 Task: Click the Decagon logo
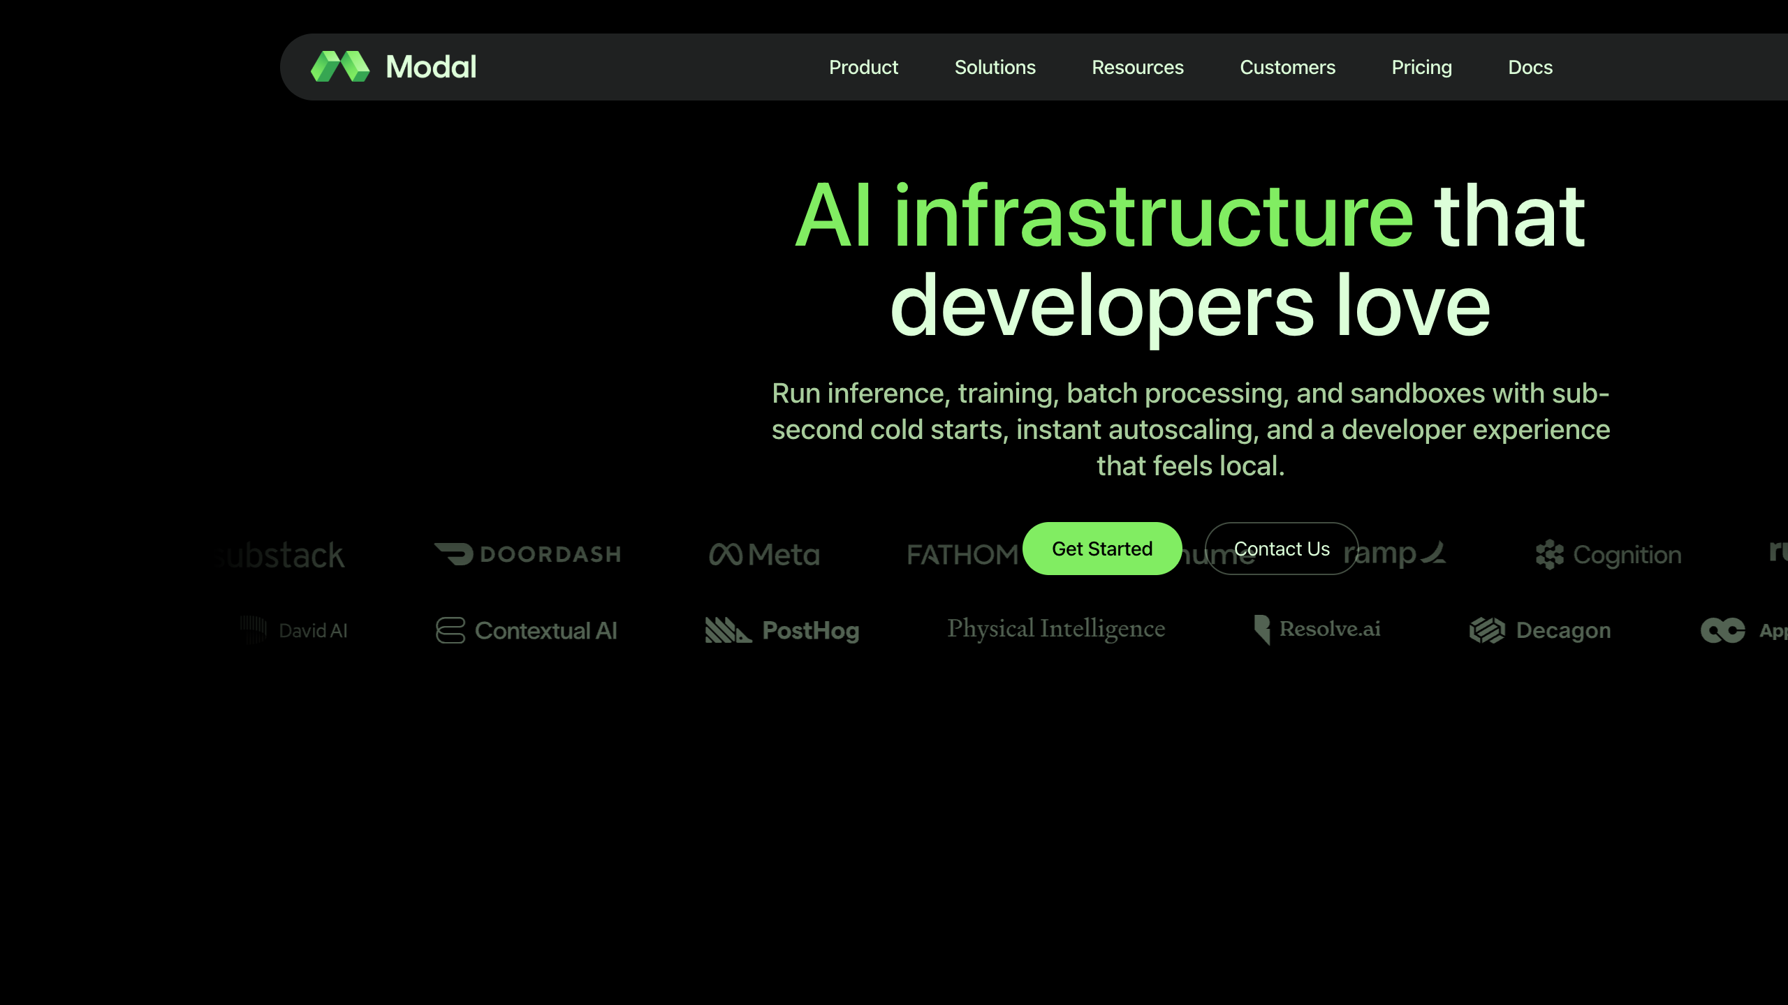coord(1540,630)
